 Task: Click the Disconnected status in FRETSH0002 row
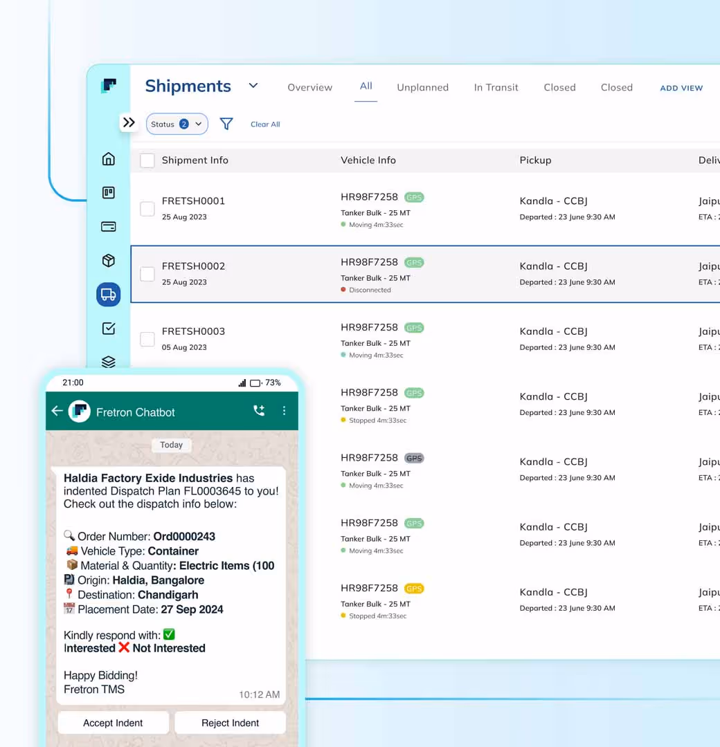(x=366, y=290)
